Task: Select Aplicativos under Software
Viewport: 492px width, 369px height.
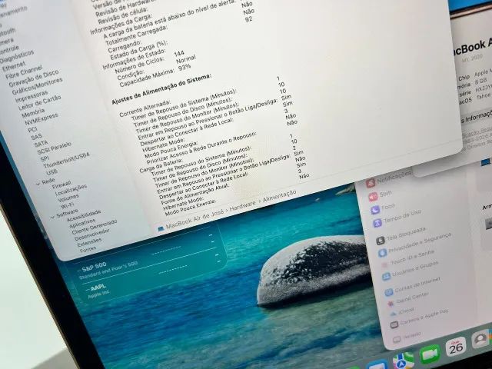Action: click(82, 224)
